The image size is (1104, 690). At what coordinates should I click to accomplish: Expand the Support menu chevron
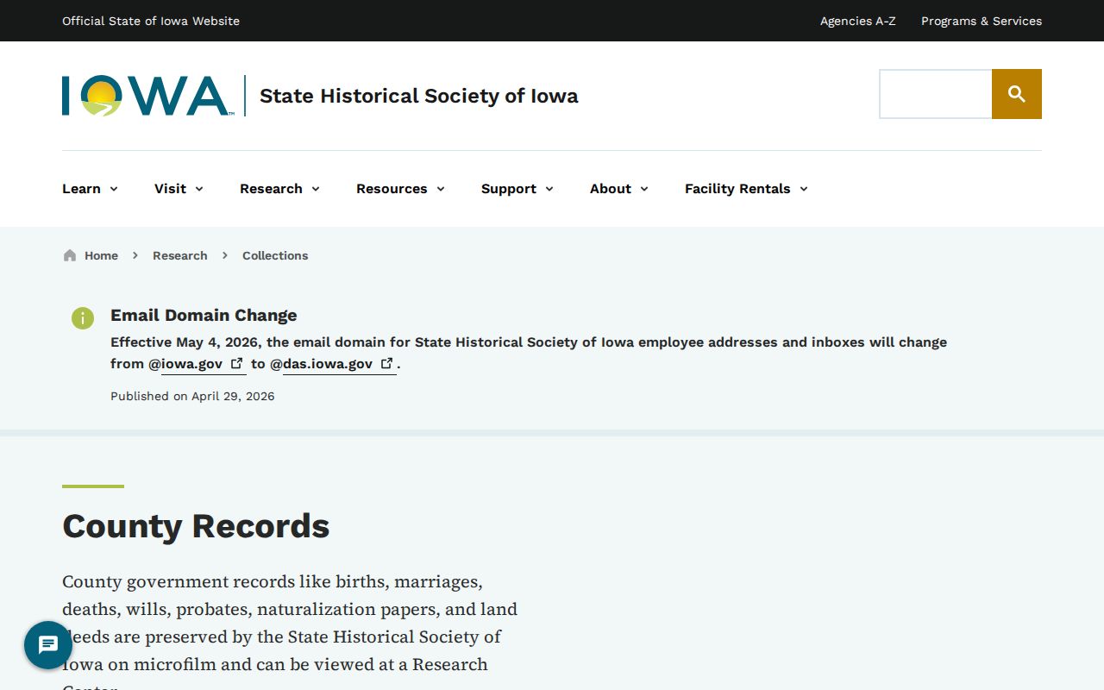click(x=549, y=189)
